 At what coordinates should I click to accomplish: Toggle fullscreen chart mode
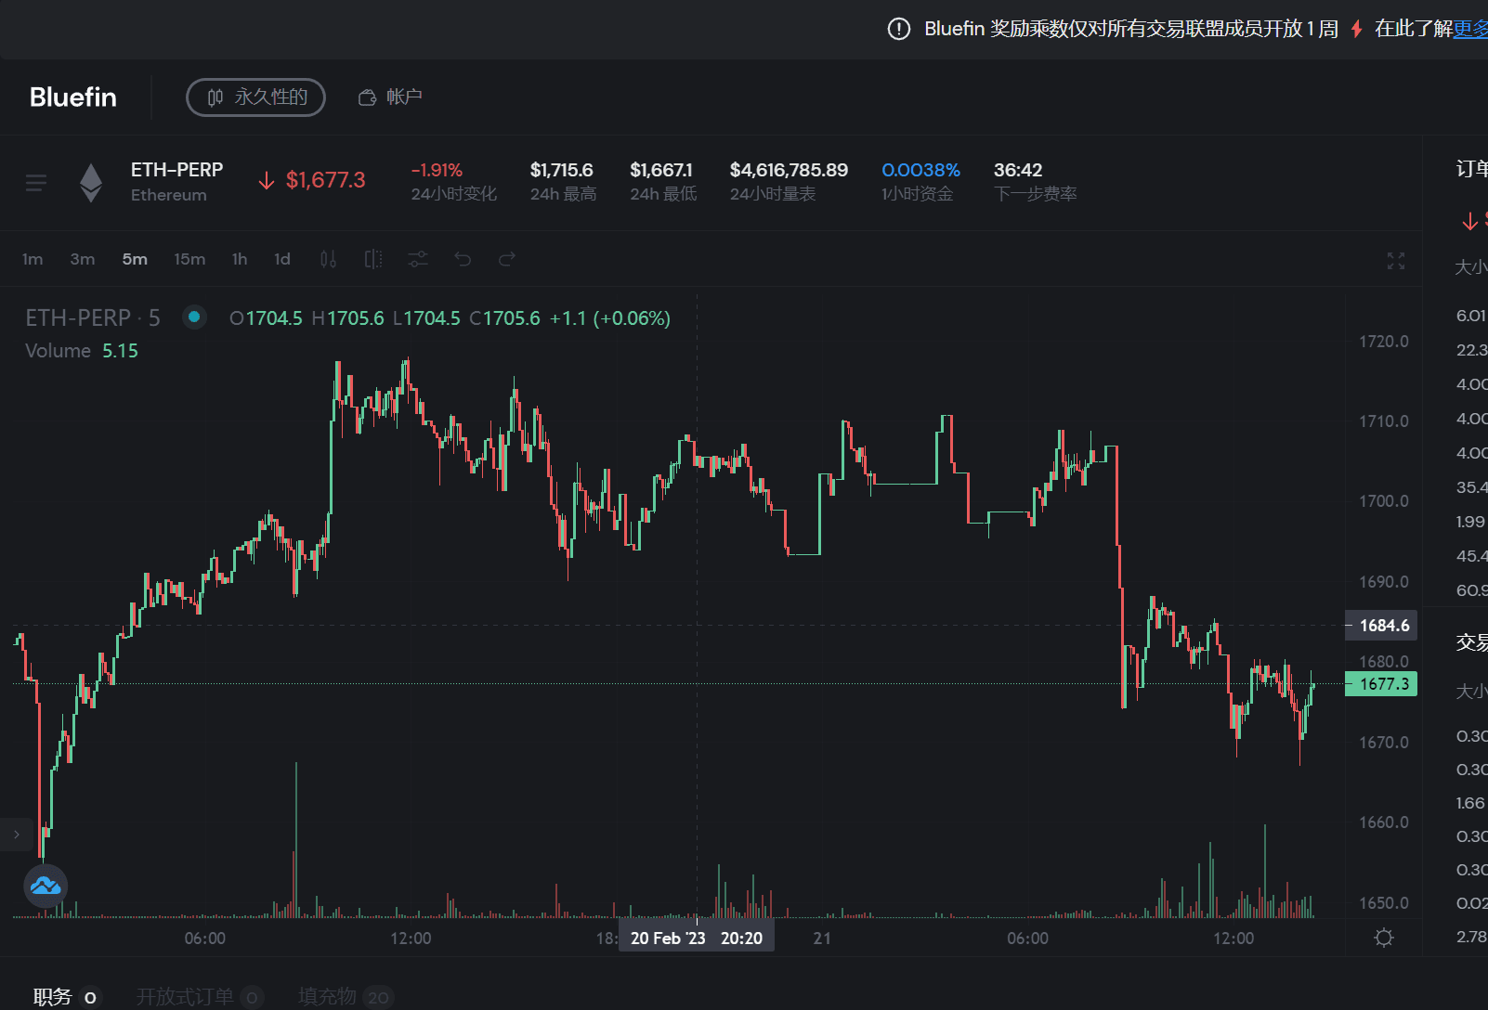pyautogui.click(x=1396, y=261)
